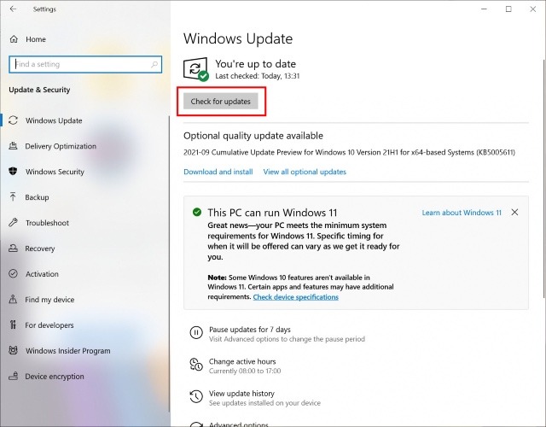Click the clock icon for Change active hours
Viewport: 546px width, 427px height.
(x=196, y=365)
